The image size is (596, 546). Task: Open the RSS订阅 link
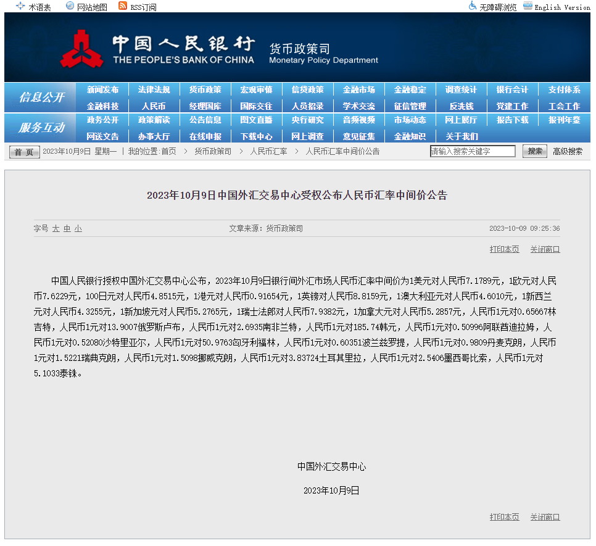[143, 7]
